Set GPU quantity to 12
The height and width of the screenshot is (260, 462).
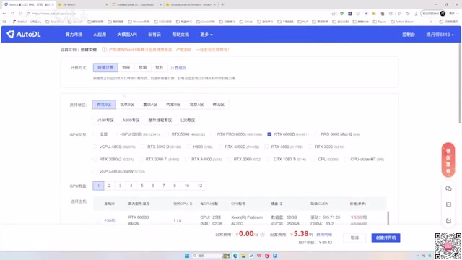click(200, 186)
